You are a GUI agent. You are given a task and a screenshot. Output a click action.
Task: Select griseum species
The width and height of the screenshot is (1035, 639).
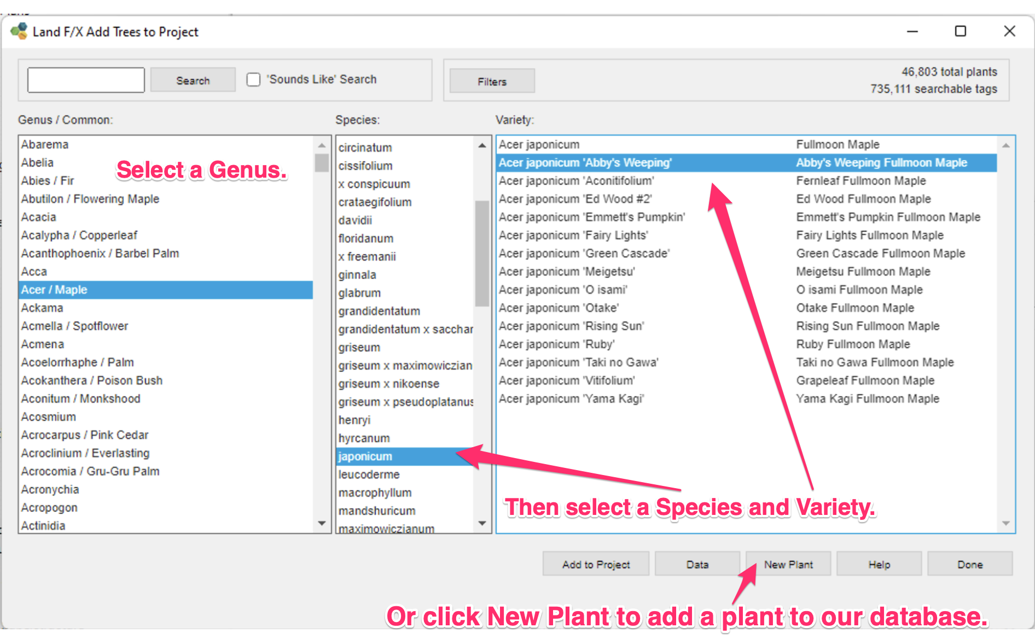pos(405,347)
